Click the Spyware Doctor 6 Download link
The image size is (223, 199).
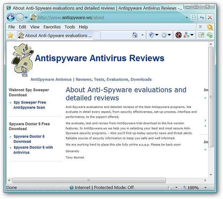[29, 139]
